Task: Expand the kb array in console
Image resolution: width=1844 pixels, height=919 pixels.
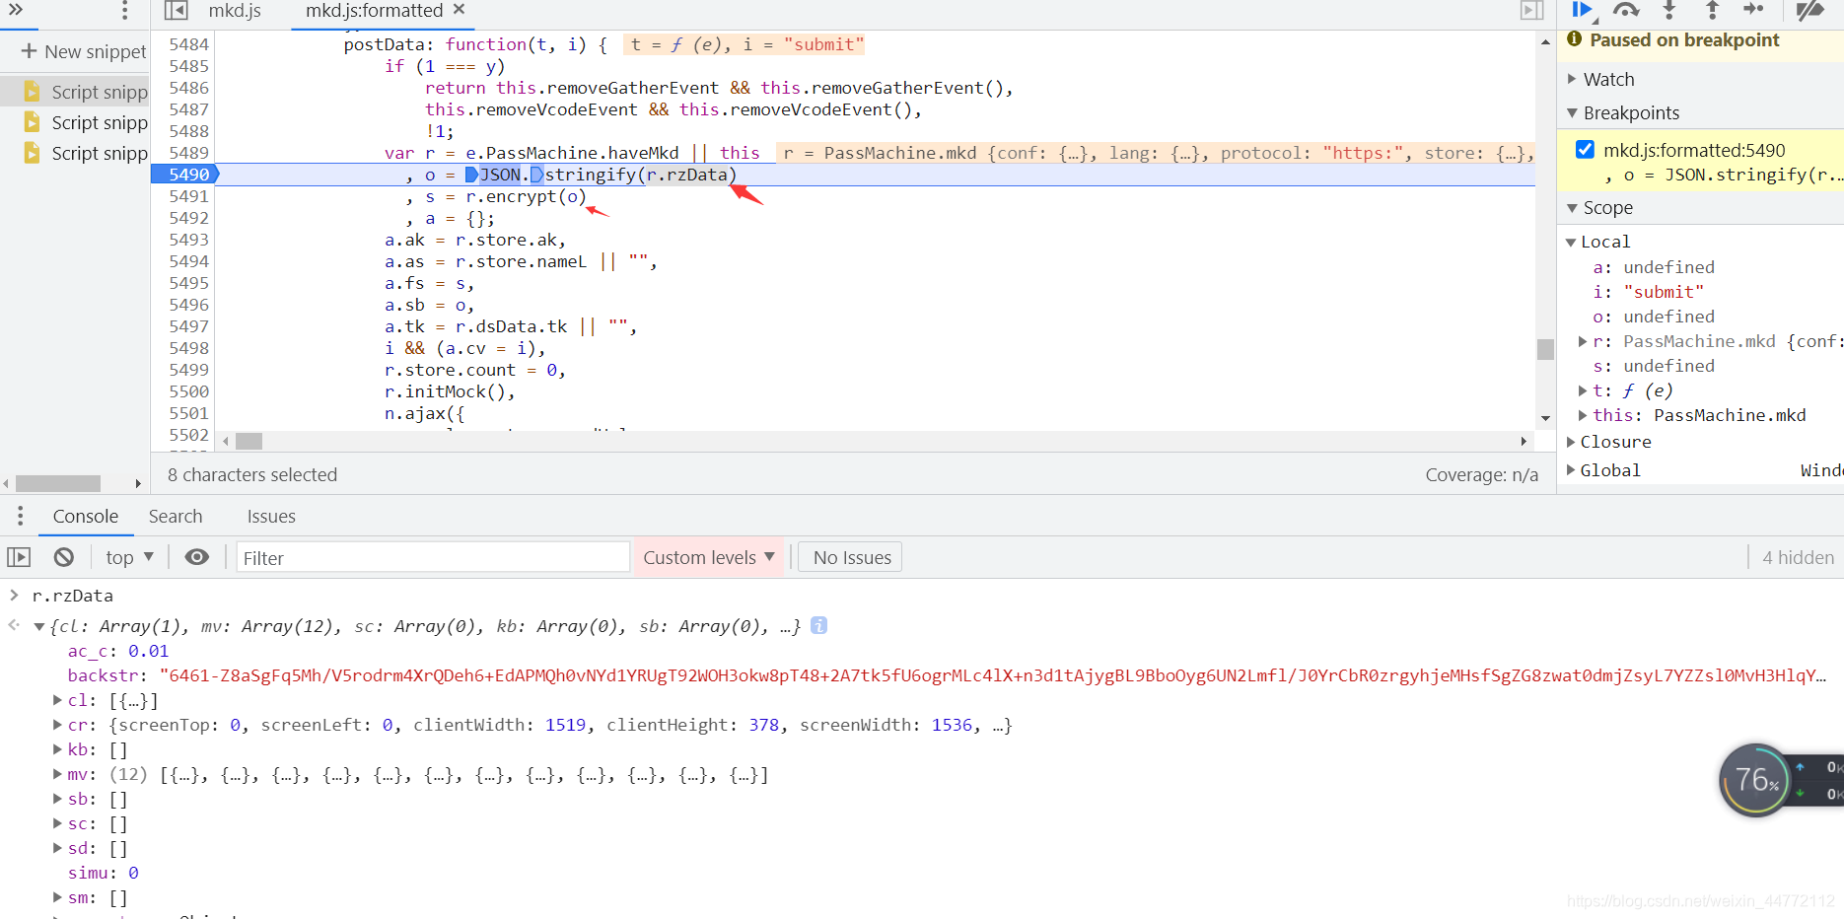Action: coord(58,749)
